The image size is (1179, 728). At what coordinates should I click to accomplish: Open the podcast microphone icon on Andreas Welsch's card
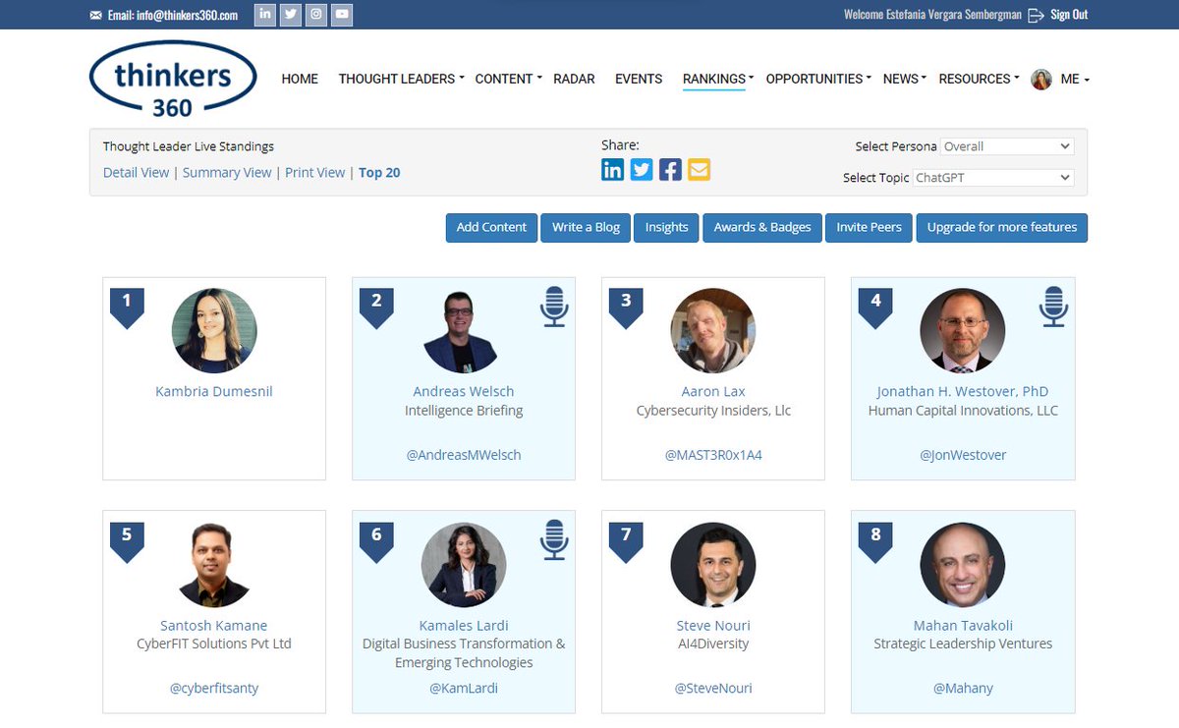(x=554, y=306)
